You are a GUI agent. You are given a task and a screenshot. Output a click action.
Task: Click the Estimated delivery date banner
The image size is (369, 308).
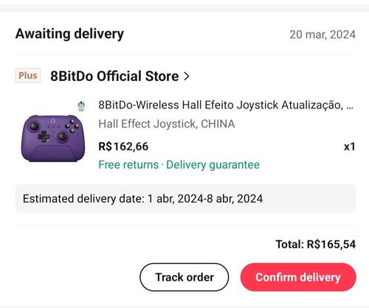point(186,198)
